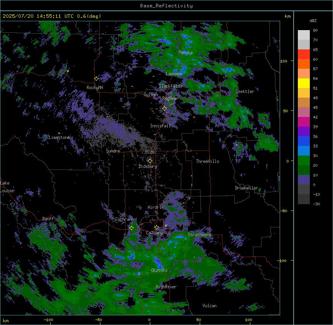Select the Drumheller label
The height and width of the screenshot is (325, 333).
pos(246,188)
